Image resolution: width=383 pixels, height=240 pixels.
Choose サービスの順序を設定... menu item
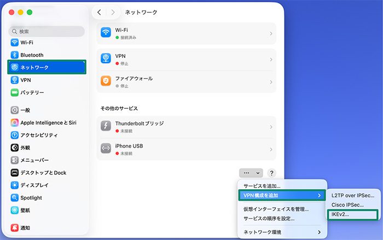tap(269, 219)
